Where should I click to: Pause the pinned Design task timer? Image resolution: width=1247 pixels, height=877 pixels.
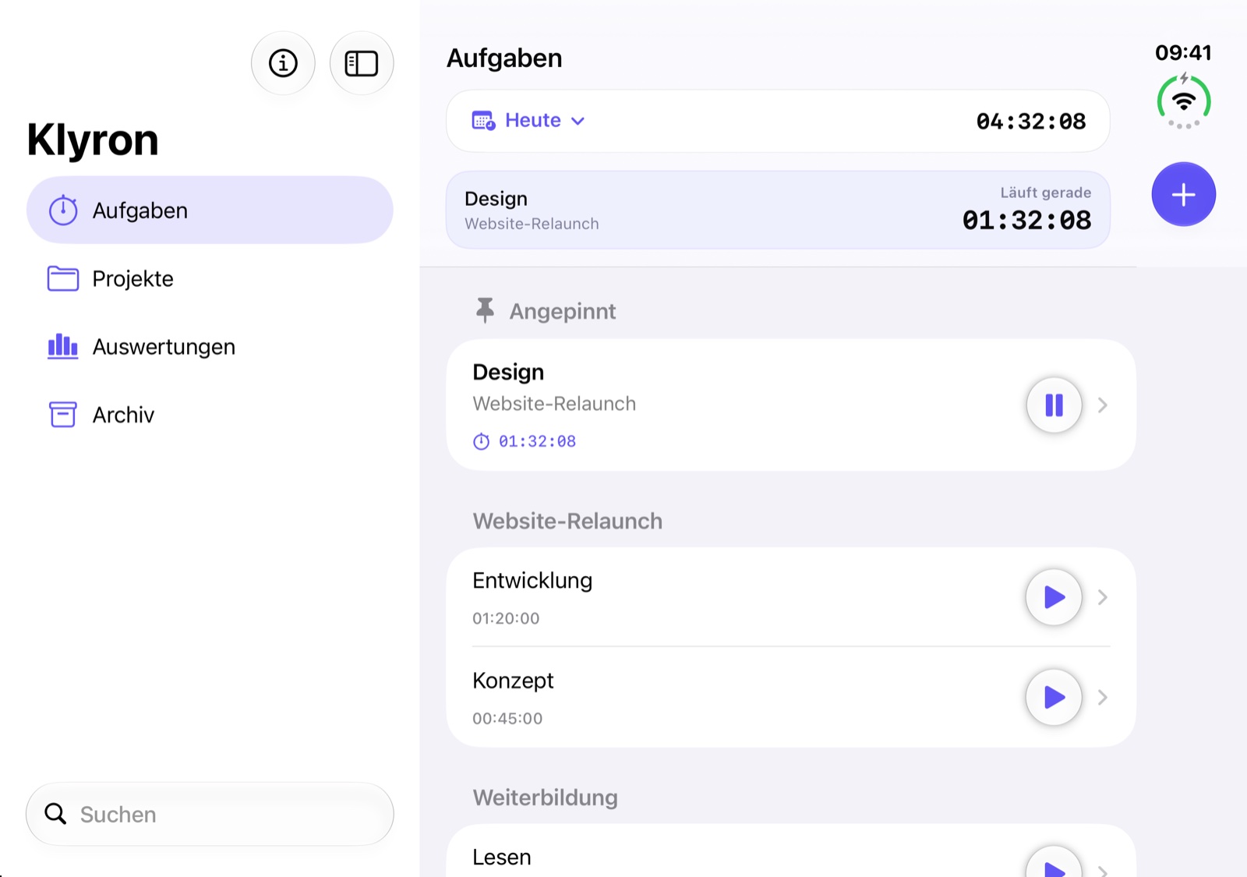point(1054,405)
